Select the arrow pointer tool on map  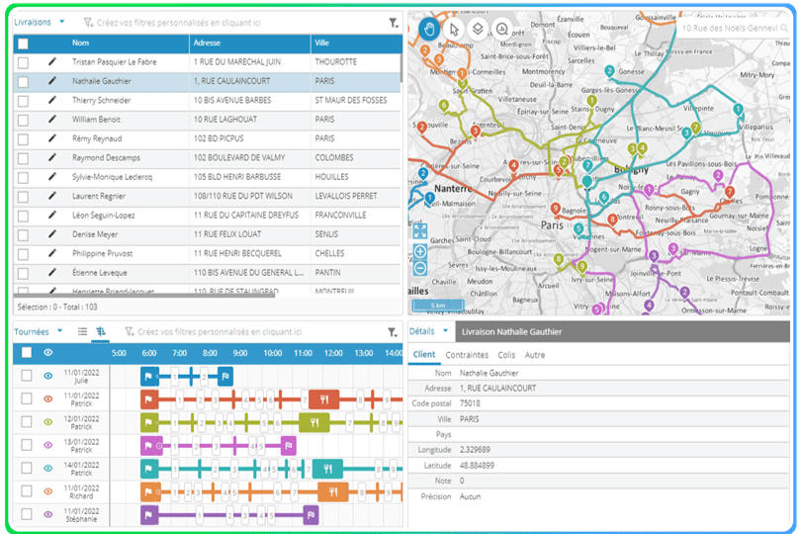(454, 29)
